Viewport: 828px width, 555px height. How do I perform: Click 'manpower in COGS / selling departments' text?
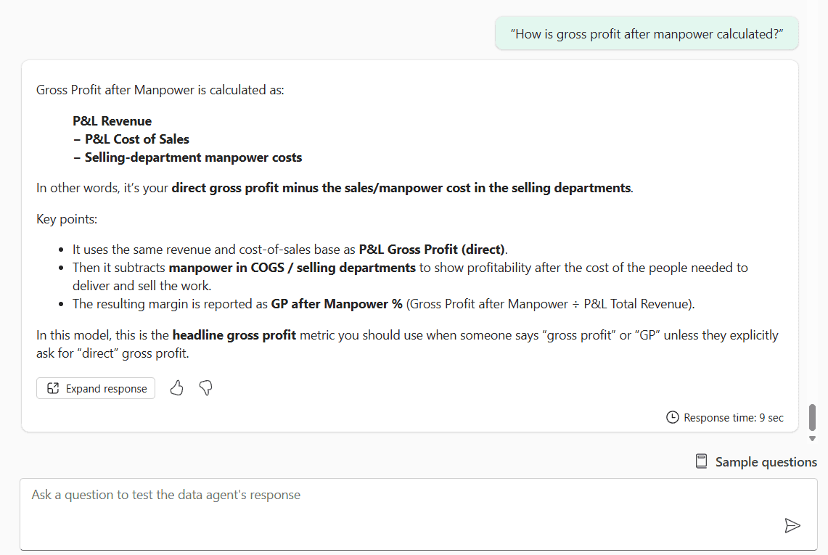[x=292, y=268]
